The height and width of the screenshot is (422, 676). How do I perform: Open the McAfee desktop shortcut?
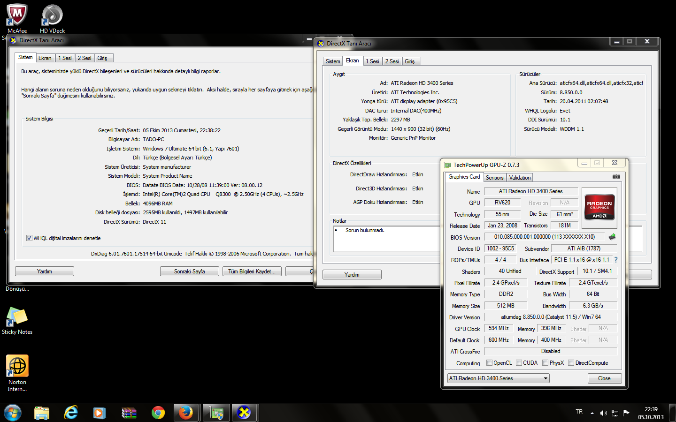coord(17,19)
